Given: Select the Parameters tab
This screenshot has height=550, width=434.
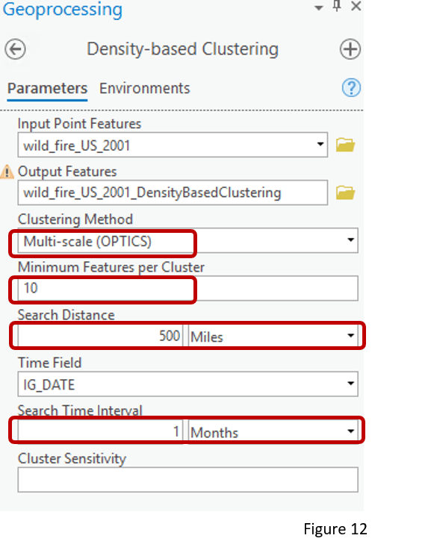Looking at the screenshot, I should click(x=47, y=88).
